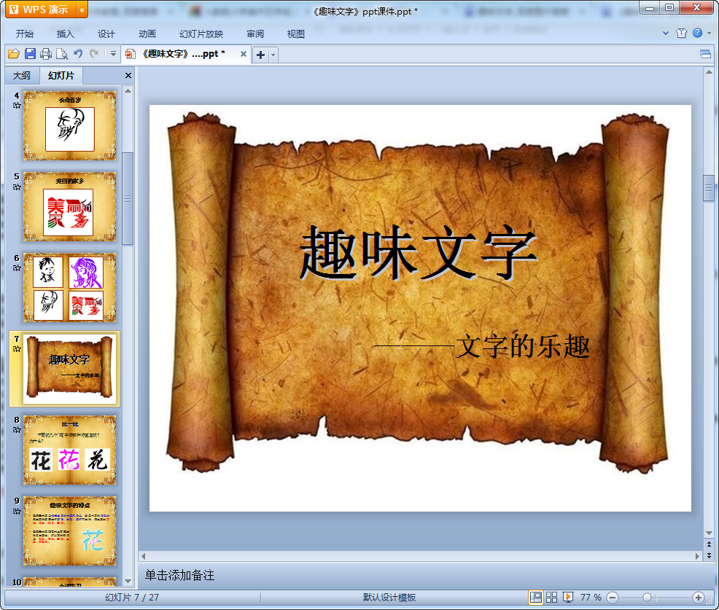Open the 动画 ribbon tab
The image size is (719, 610).
147,34
